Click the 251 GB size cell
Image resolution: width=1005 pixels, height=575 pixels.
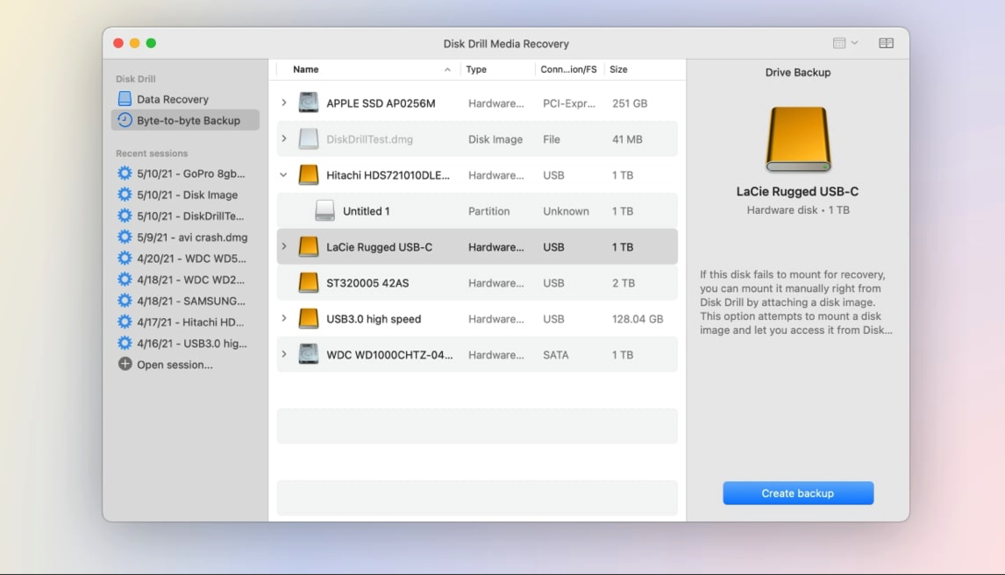pos(630,103)
